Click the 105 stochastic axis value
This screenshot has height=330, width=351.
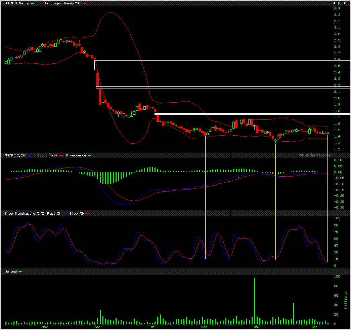tap(337, 218)
